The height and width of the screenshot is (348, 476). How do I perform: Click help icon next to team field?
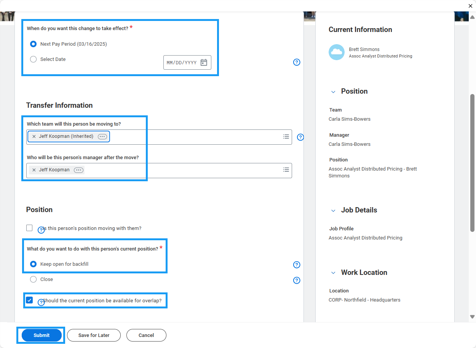[300, 137]
